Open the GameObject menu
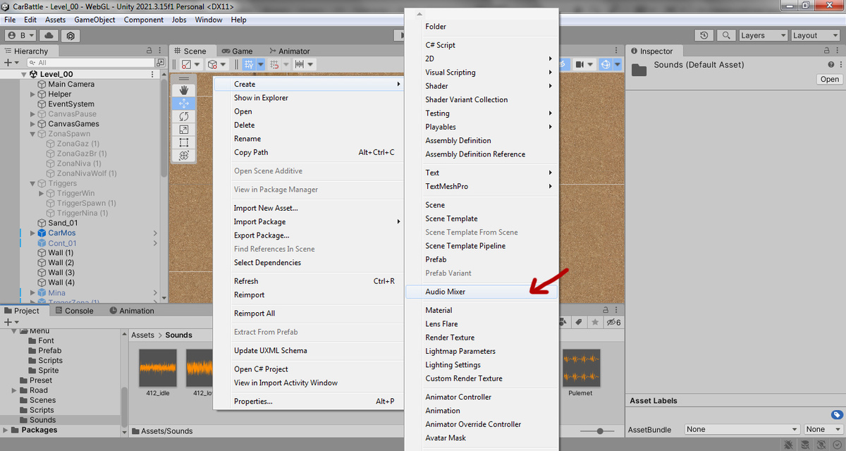This screenshot has width=846, height=451. 94,20
